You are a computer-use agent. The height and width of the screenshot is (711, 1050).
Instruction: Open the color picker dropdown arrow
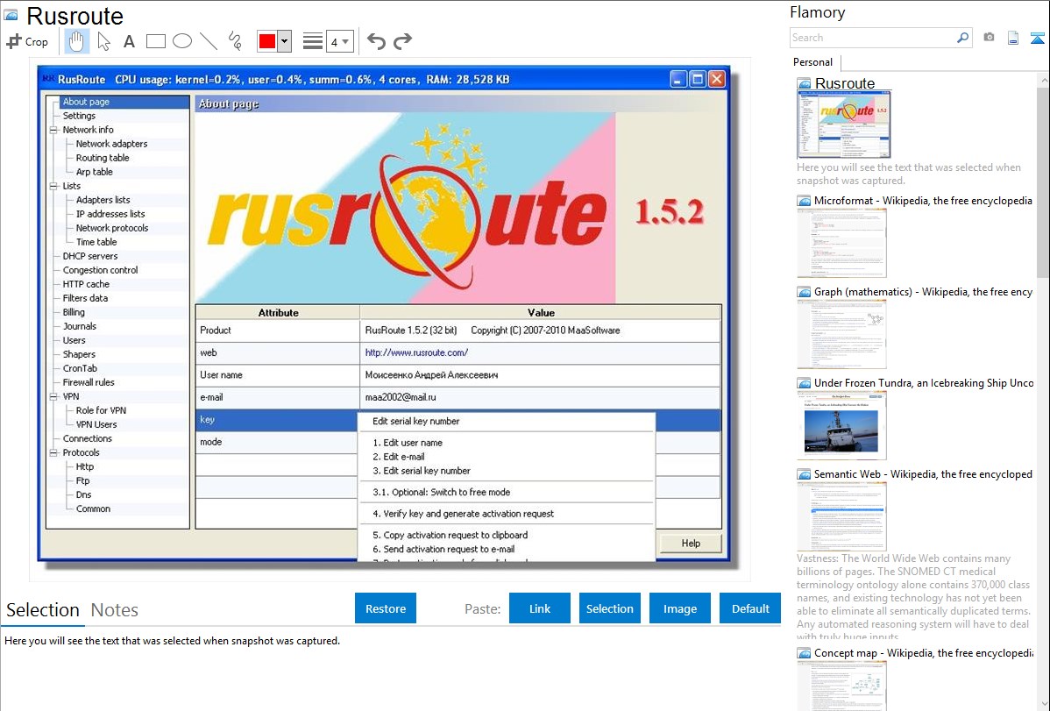coord(285,41)
